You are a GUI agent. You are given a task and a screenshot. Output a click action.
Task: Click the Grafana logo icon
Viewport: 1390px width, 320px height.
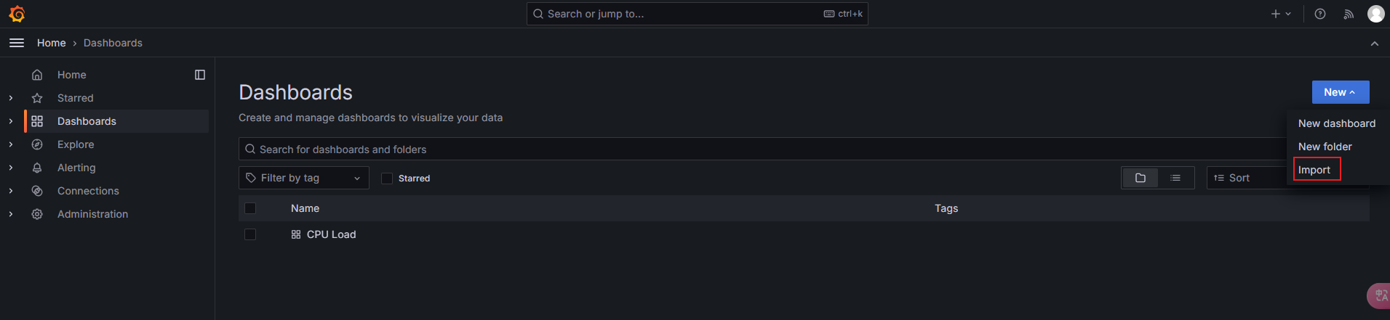tap(17, 14)
